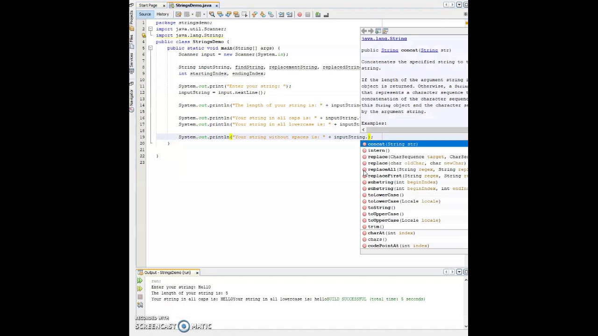Viewport: 598px width, 336px height.
Task: Open String parameter type link in Javadoc
Action: [429, 50]
